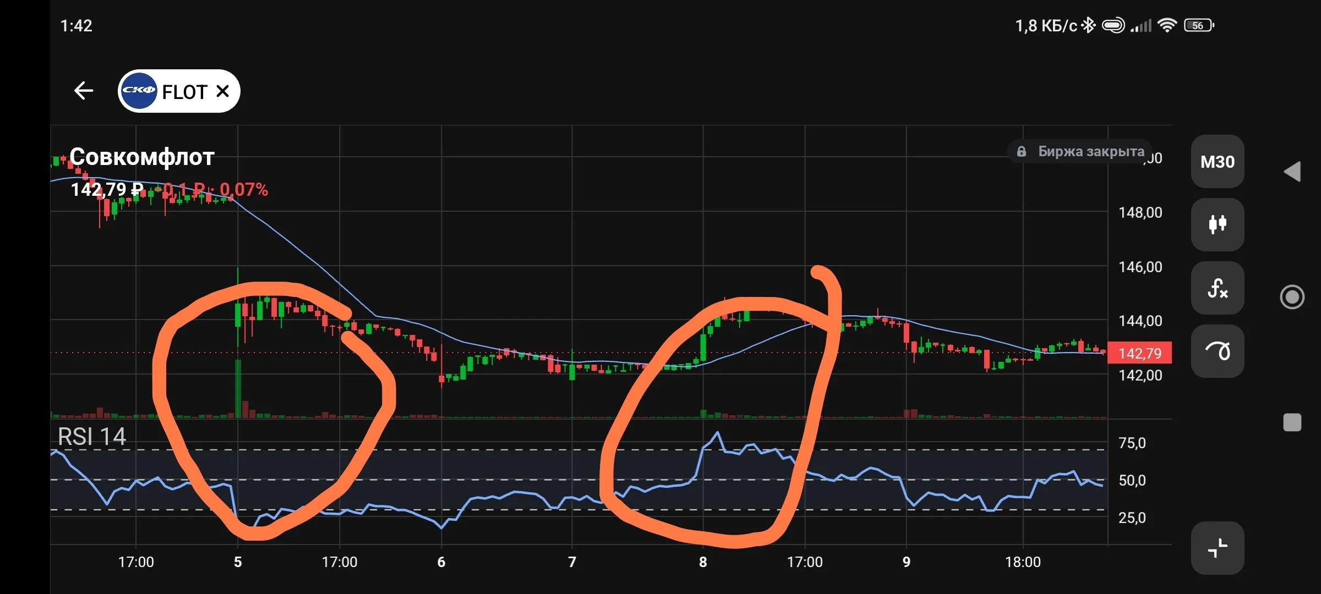Tap the 1,8 КБ/с network speed text
The height and width of the screenshot is (594, 1321).
(x=1046, y=26)
